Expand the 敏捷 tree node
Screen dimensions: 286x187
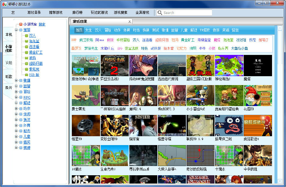coord(16,80)
